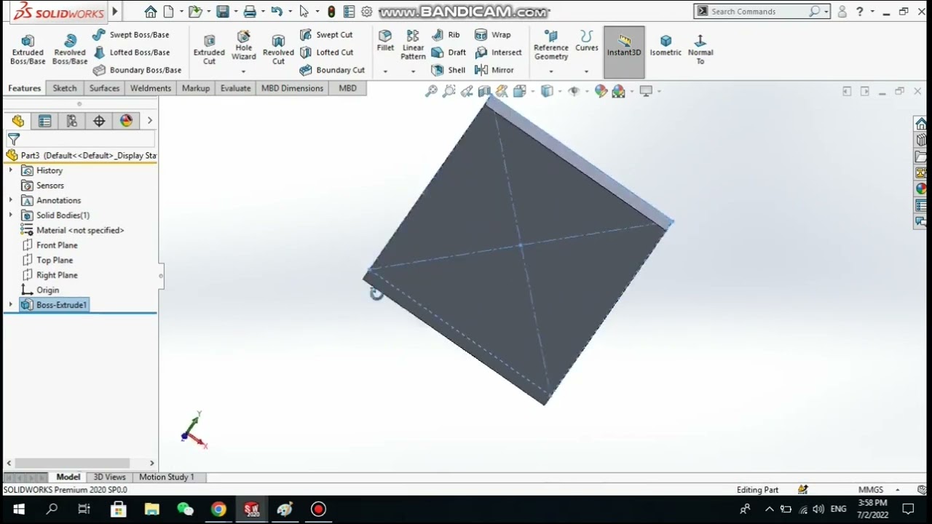Viewport: 932px width, 524px height.
Task: Expand the Boss-Extrude1 feature node
Action: pyautogui.click(x=10, y=305)
